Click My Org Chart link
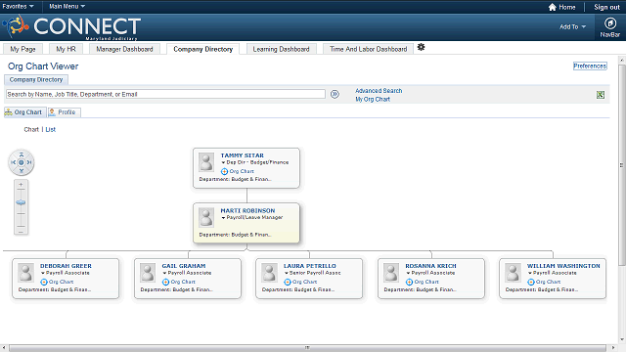The width and height of the screenshot is (626, 352). coord(373,100)
